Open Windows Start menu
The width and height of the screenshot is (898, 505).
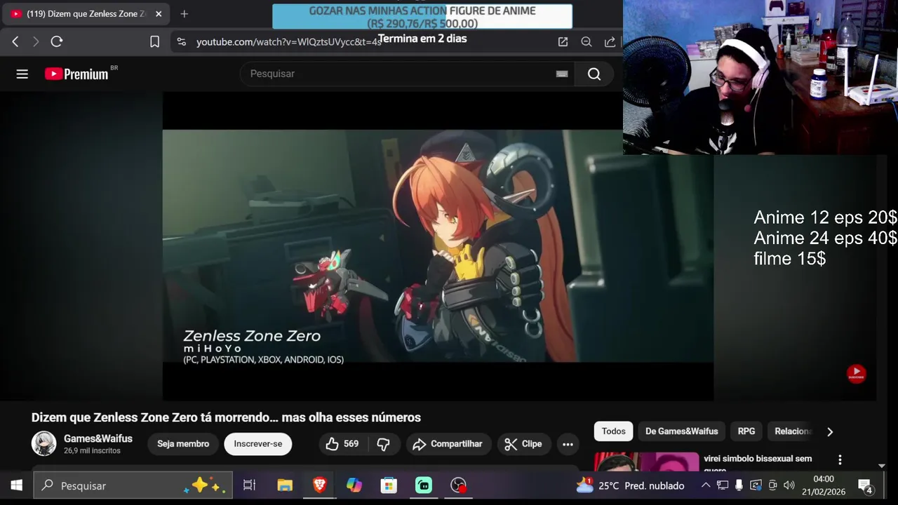point(16,485)
